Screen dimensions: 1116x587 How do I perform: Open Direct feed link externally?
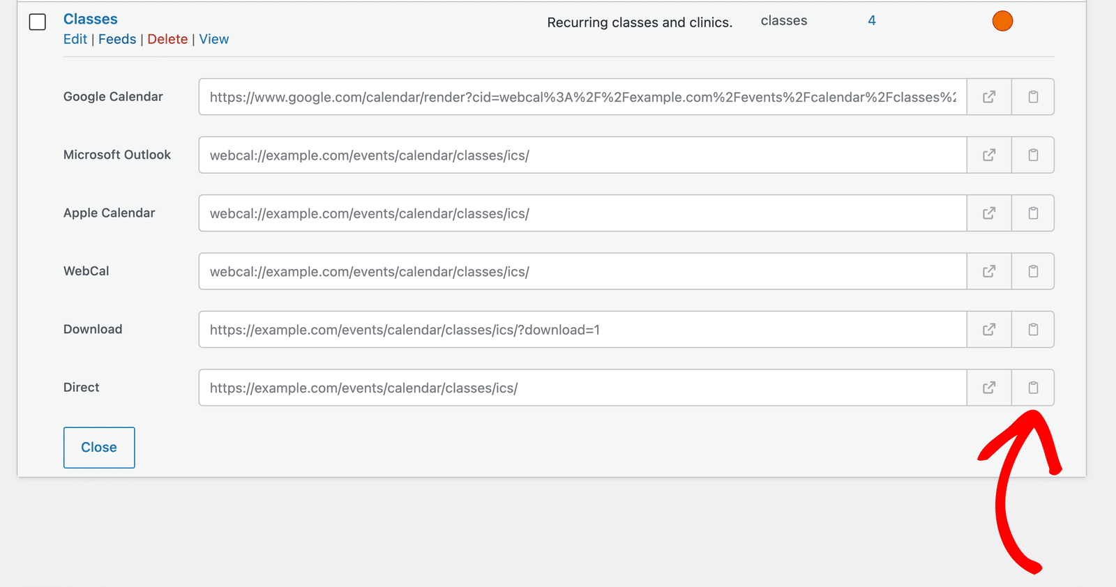(x=989, y=388)
